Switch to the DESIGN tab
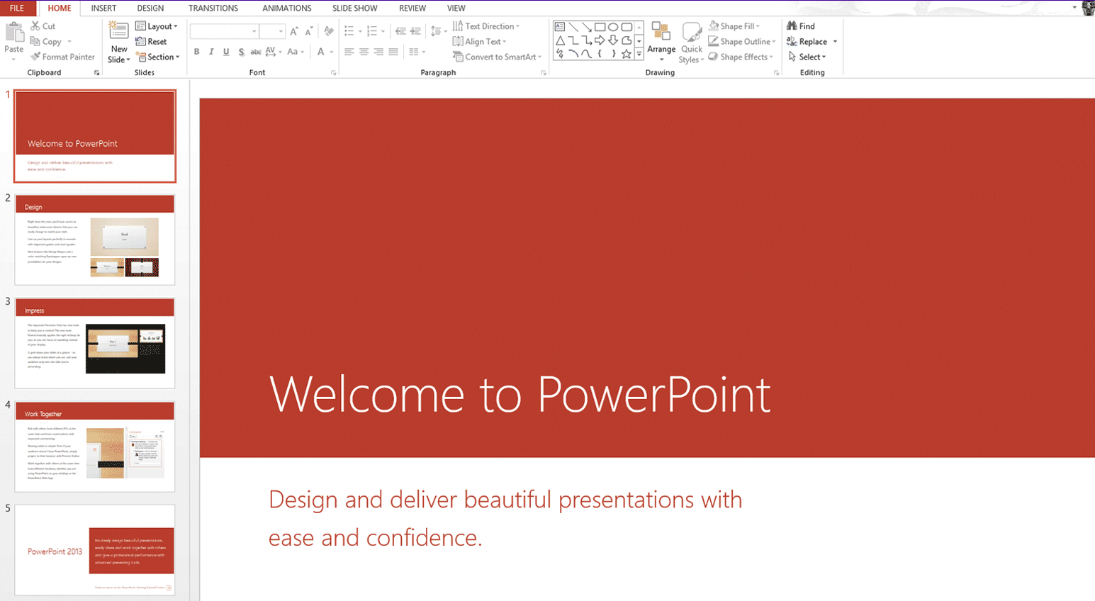 click(150, 8)
